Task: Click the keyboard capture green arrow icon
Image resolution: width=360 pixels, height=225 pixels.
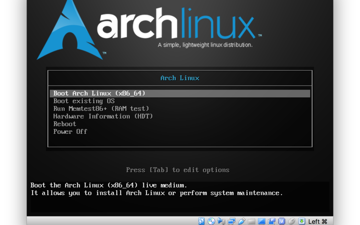Action: (x=301, y=221)
